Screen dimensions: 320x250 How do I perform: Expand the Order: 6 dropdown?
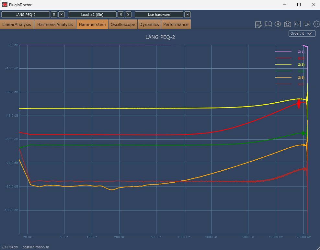(x=302, y=33)
